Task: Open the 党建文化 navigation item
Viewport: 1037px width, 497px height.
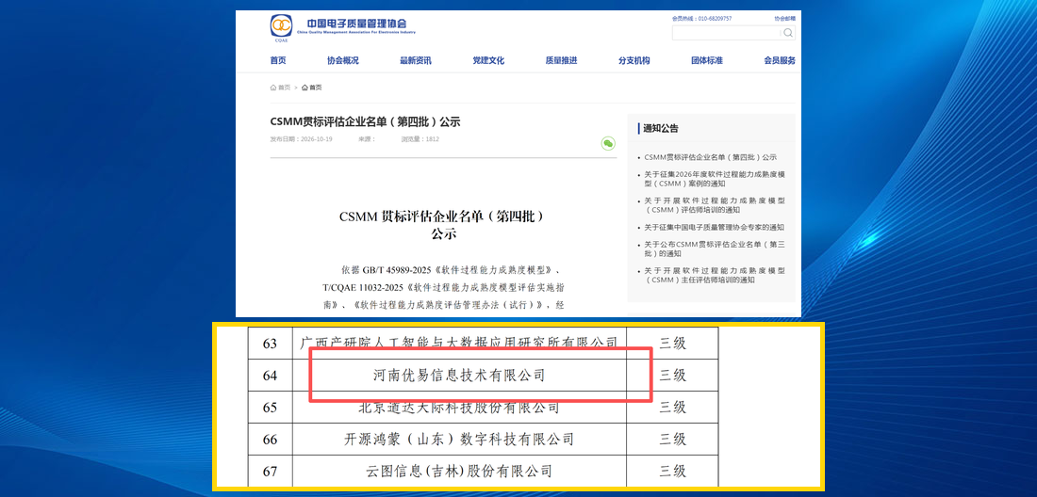Action: [488, 61]
